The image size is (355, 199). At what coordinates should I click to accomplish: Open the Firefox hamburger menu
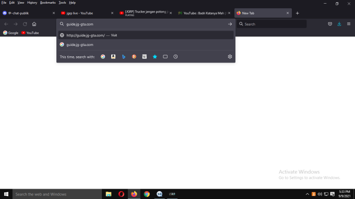(349, 24)
